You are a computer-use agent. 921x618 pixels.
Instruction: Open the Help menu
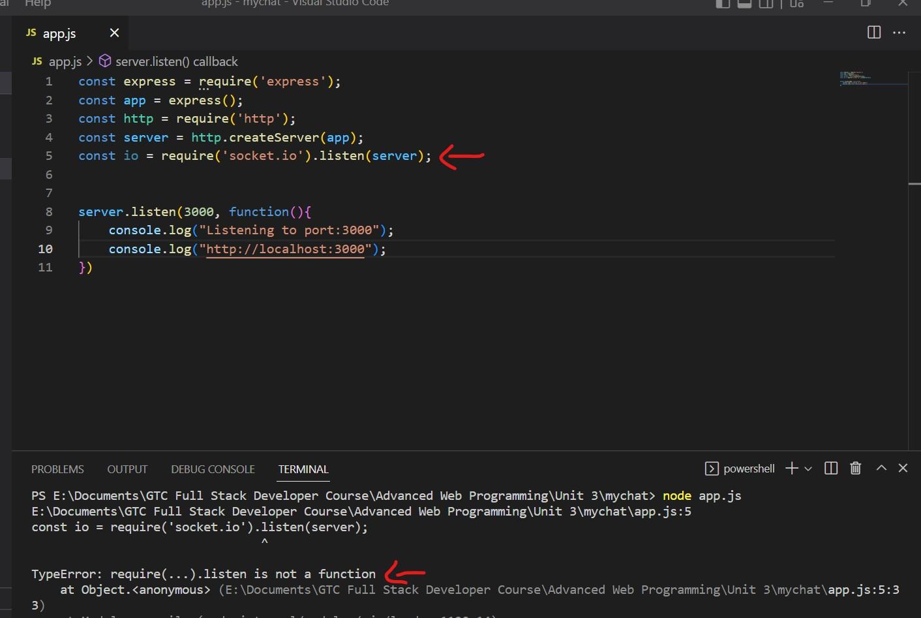pyautogui.click(x=37, y=4)
